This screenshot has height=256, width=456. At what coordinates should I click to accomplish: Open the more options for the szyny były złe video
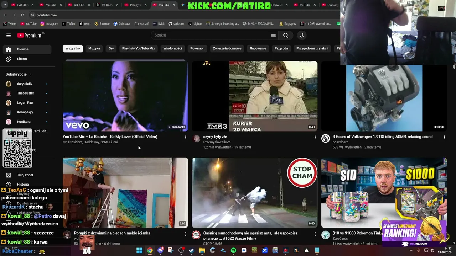point(315,137)
